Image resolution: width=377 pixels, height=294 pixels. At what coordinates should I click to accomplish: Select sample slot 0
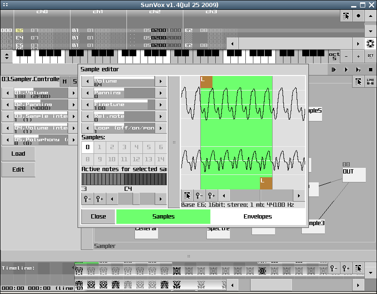[x=87, y=147]
